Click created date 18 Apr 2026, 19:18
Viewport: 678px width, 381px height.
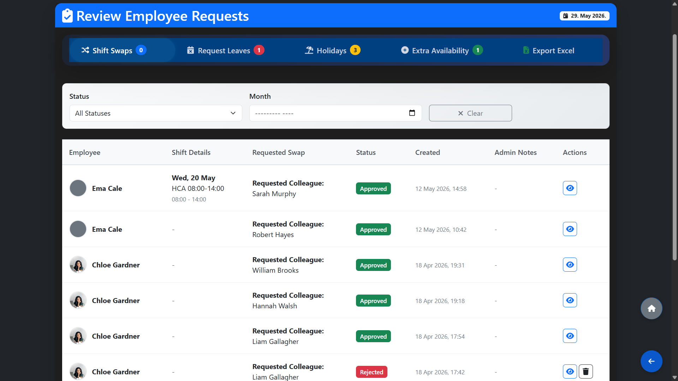pyautogui.click(x=440, y=301)
